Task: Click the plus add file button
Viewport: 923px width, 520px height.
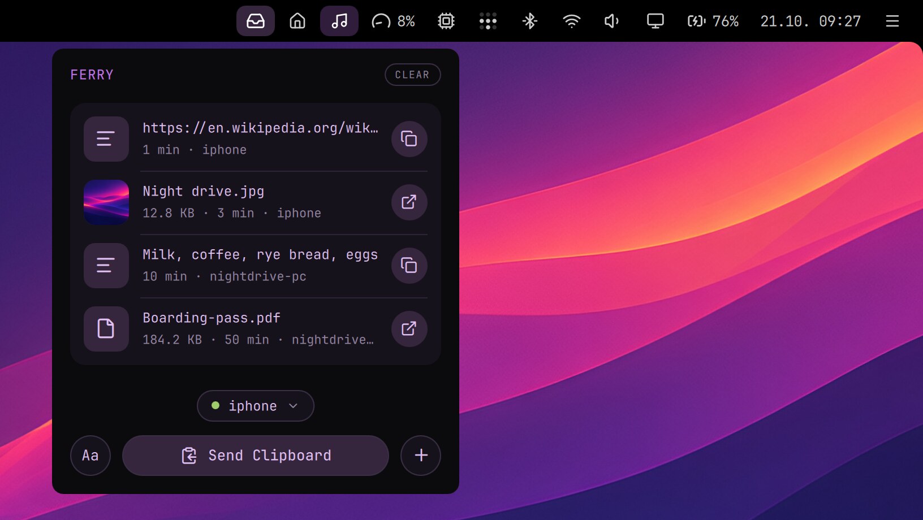Action: point(421,456)
